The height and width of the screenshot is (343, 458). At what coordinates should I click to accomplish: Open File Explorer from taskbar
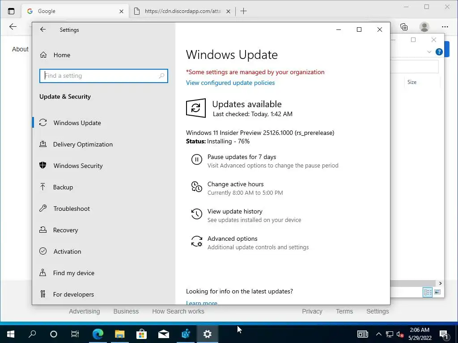pos(119,334)
